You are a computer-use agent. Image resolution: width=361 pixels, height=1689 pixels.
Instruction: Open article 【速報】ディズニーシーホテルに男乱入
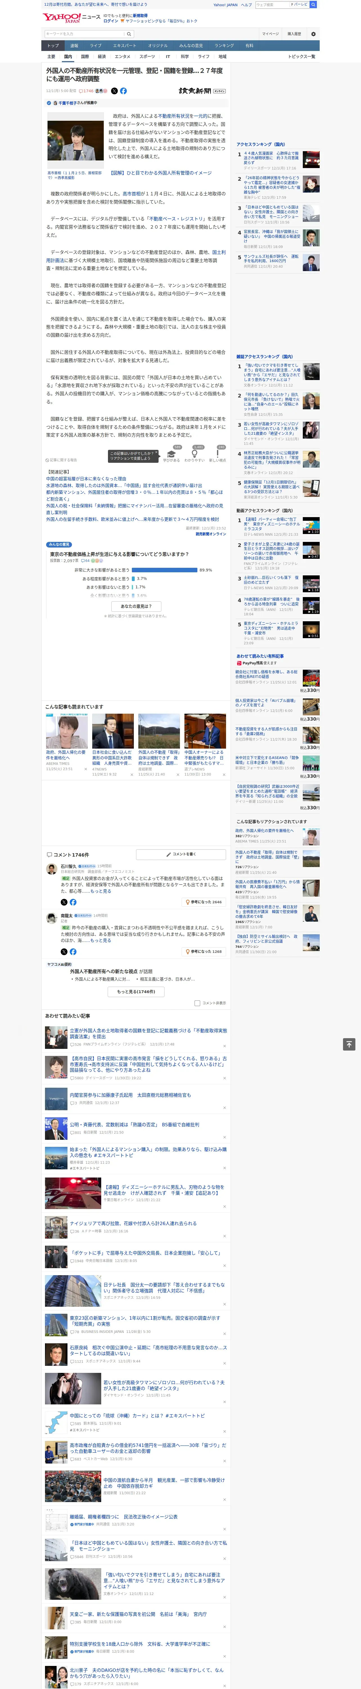tap(164, 1190)
